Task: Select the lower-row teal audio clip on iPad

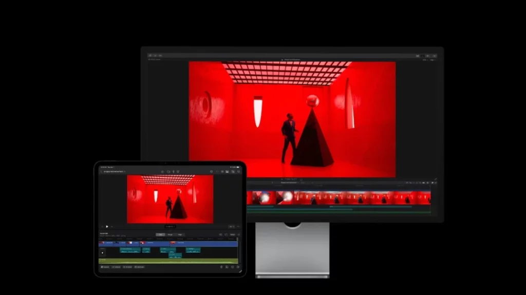Action: (175, 256)
